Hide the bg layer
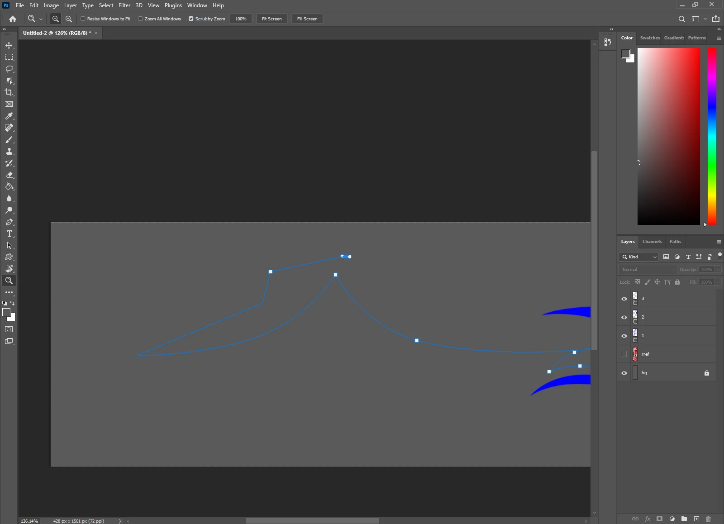724x524 pixels. 624,373
